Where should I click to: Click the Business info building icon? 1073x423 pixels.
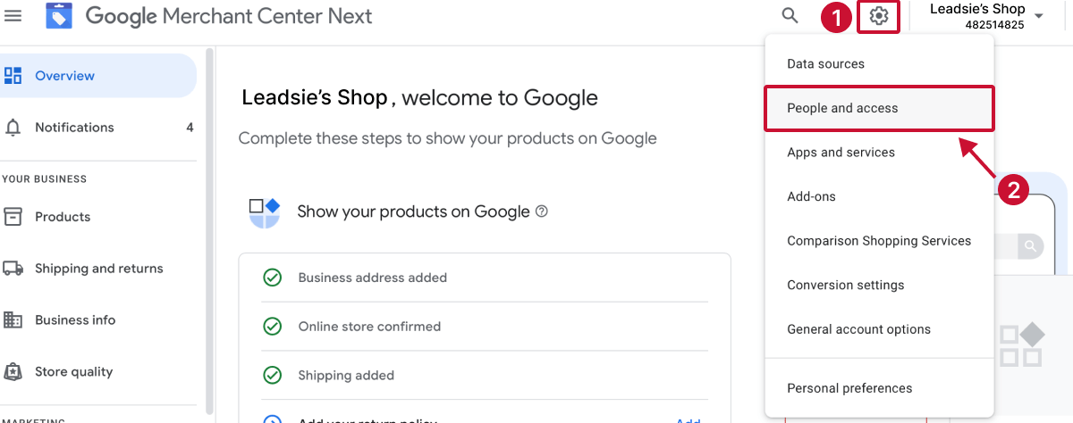(x=13, y=320)
